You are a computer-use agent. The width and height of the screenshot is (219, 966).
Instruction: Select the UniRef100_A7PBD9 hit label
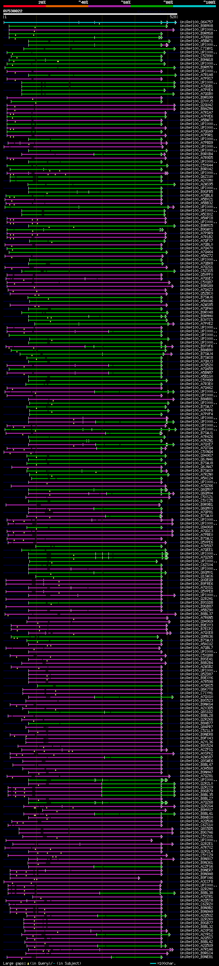tap(196, 143)
